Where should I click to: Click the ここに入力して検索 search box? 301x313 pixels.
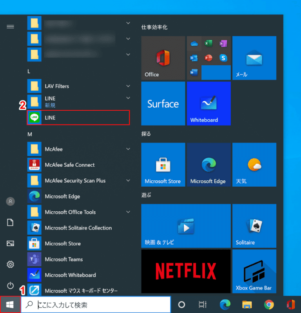96,305
